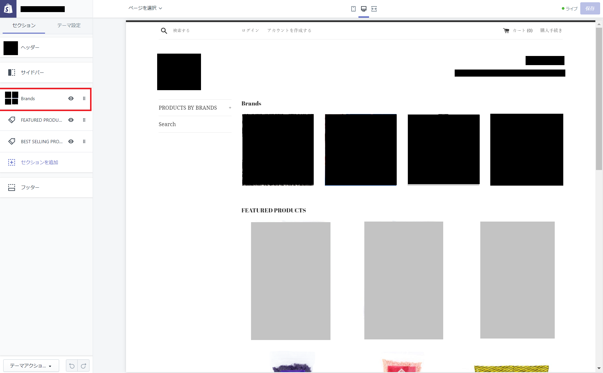Viewport: 603px width, 373px height.
Task: Switch to the セクション tab
Action: coord(24,26)
